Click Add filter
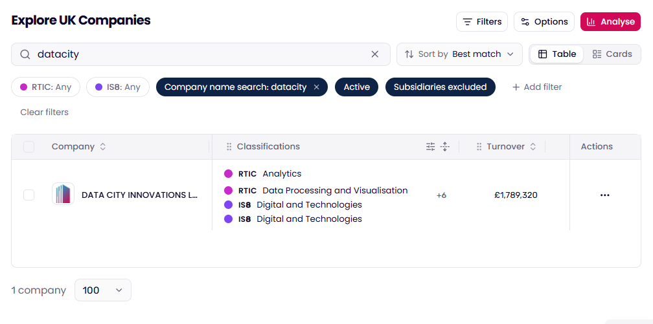 pyautogui.click(x=537, y=87)
